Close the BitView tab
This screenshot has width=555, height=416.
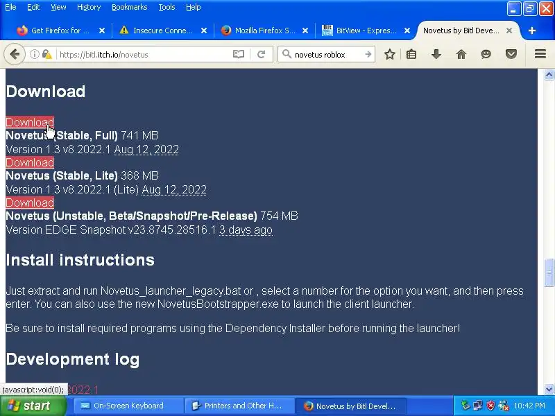coord(407,31)
